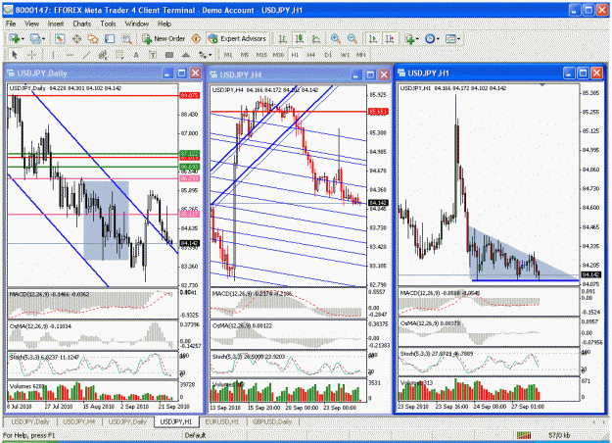Switch timeframe to MN
Image resolution: width=612 pixels, height=443 pixels.
(x=361, y=55)
